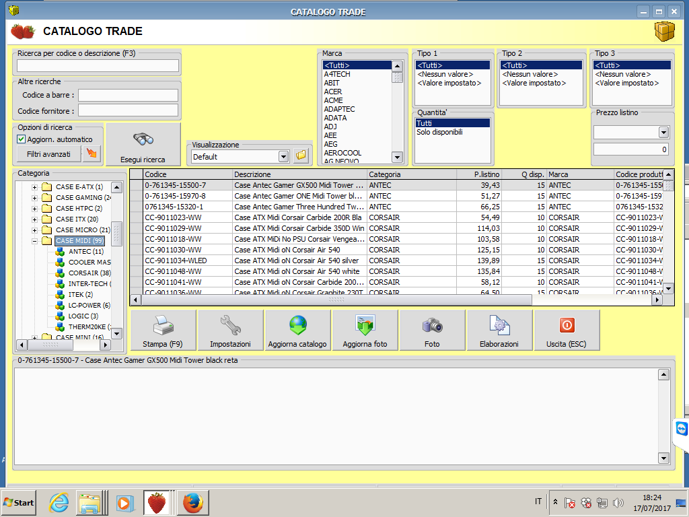
Task: Click the red Uscita (ESC) button
Action: [567, 330]
